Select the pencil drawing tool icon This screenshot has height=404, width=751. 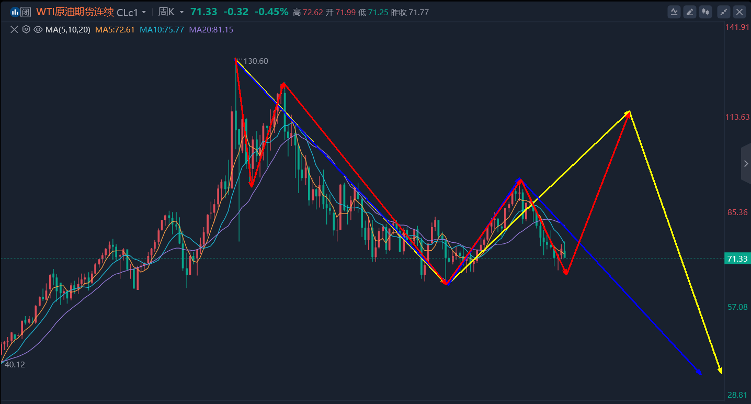click(x=690, y=12)
